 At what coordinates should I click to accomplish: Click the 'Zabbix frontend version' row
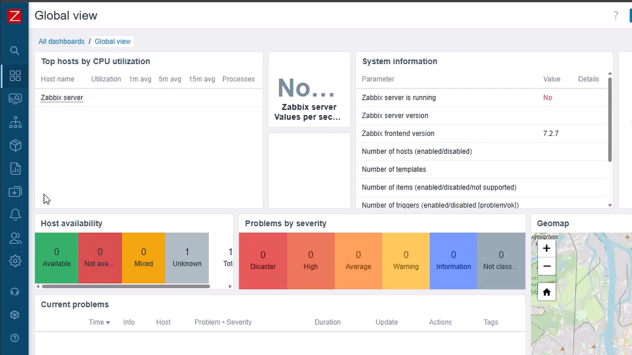pyautogui.click(x=481, y=134)
